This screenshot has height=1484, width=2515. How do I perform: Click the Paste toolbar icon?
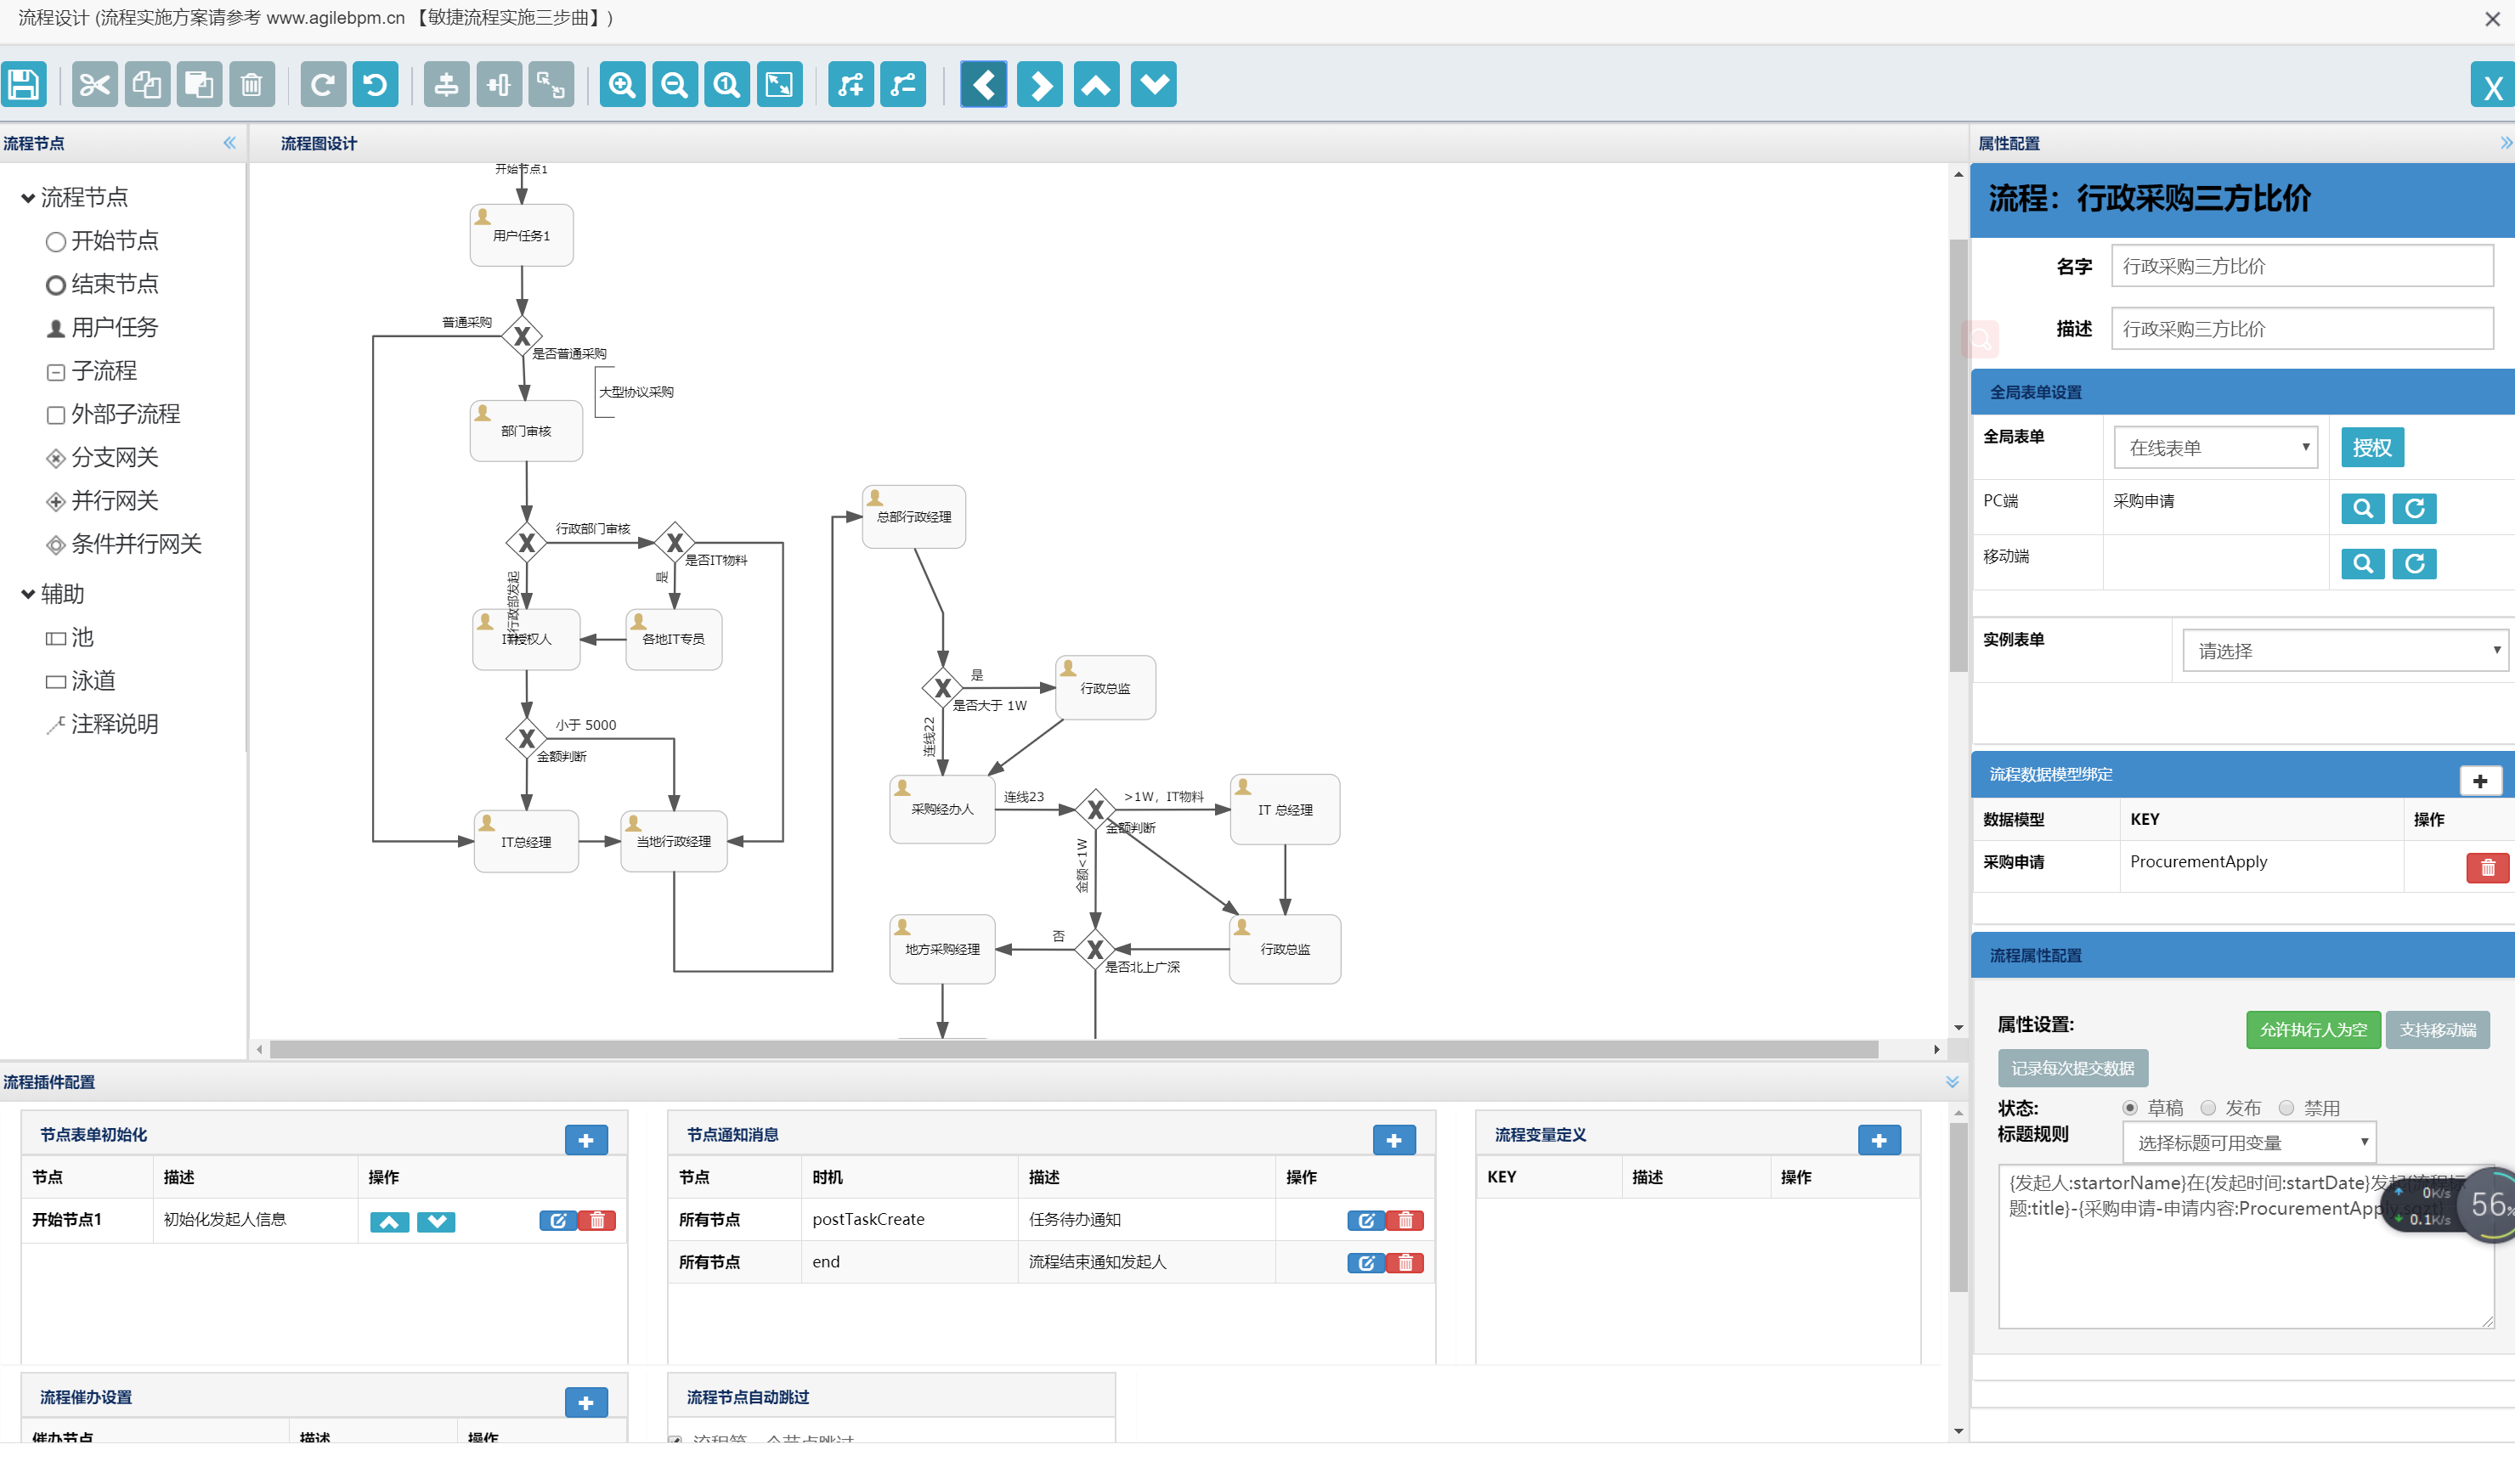(x=199, y=85)
